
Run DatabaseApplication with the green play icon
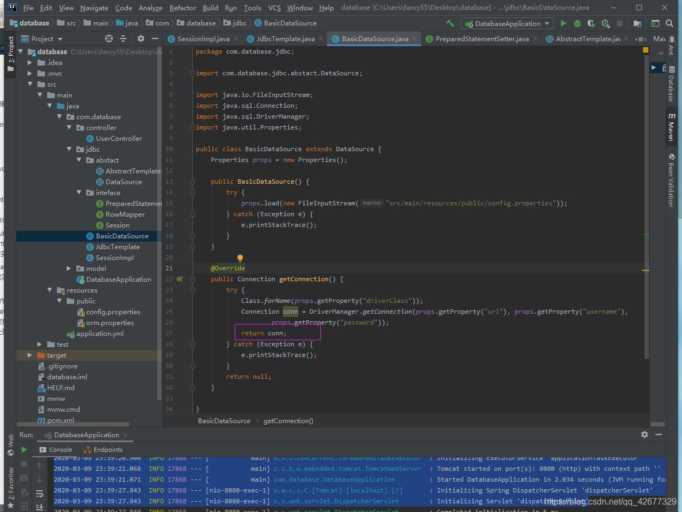coord(563,23)
